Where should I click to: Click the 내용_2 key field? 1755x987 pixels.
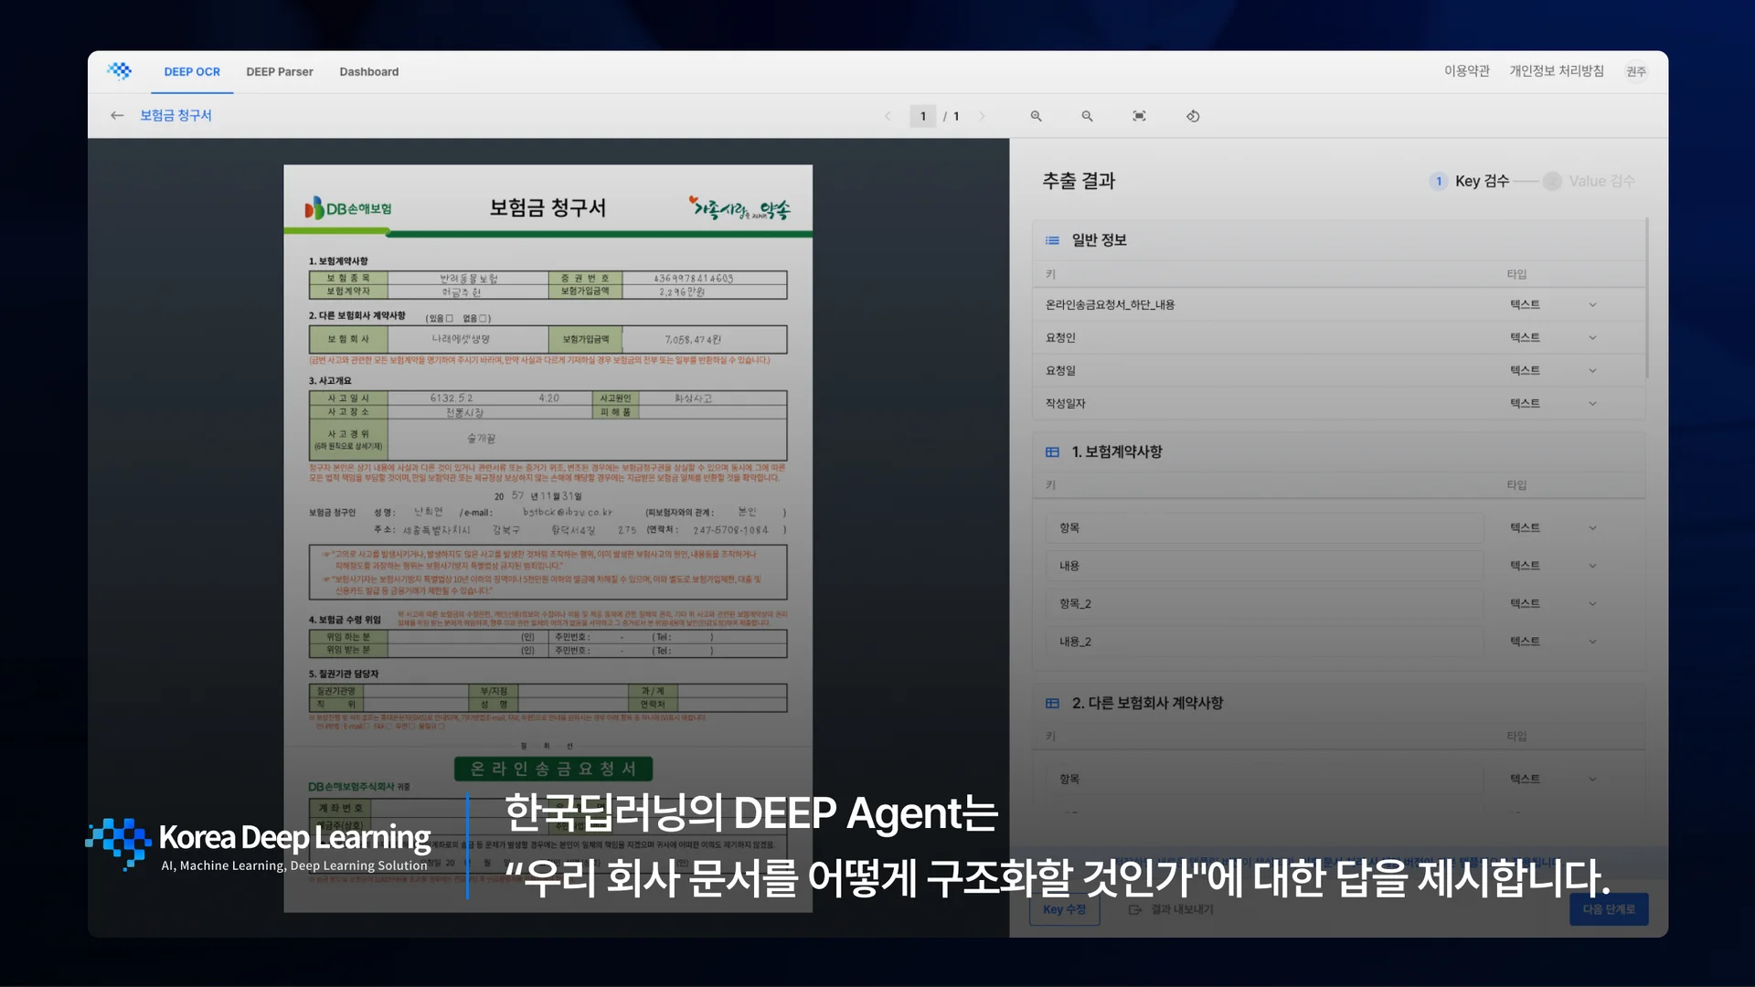click(1265, 642)
